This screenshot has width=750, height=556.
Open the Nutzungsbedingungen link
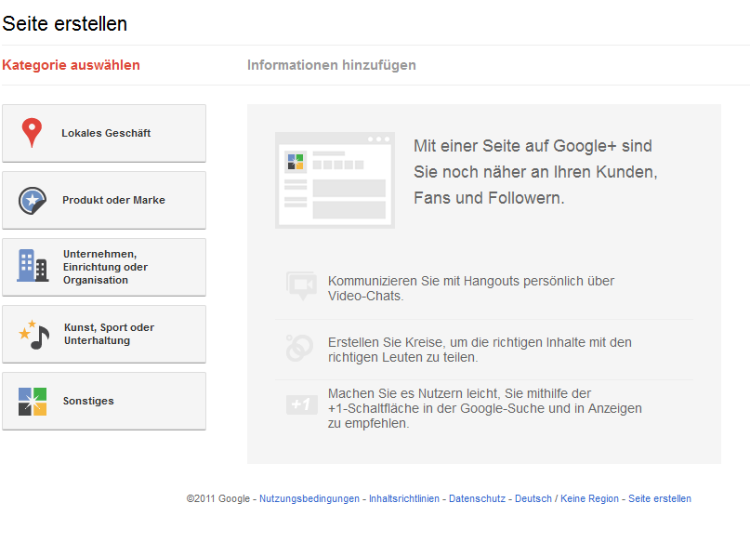pos(309,498)
